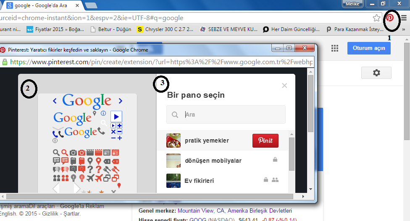Image resolution: width=410 pixels, height=221 pixels.
Task: Open the Chrysler 300 C 2.7 bookmark
Action: point(165,29)
